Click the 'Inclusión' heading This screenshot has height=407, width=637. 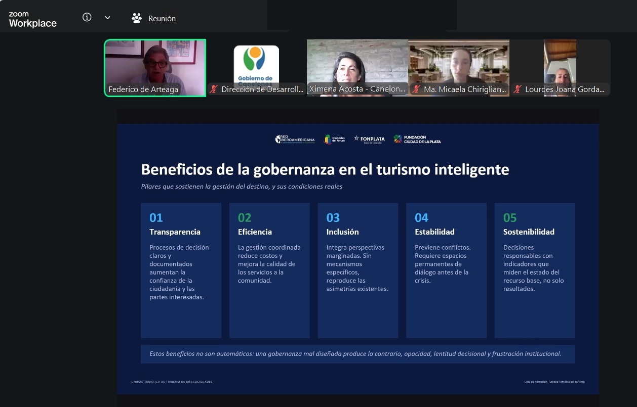point(342,232)
